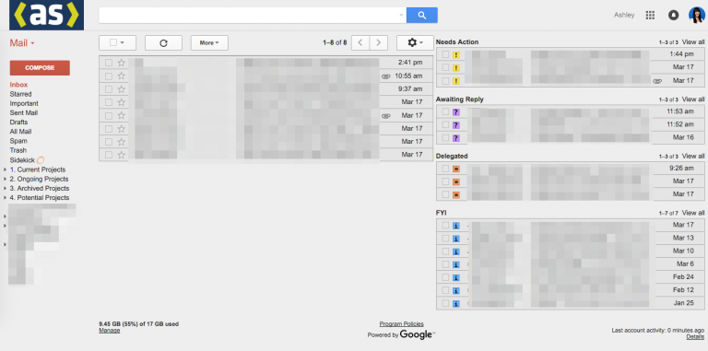
Task: Go to the newer page arrow
Action: tap(360, 43)
